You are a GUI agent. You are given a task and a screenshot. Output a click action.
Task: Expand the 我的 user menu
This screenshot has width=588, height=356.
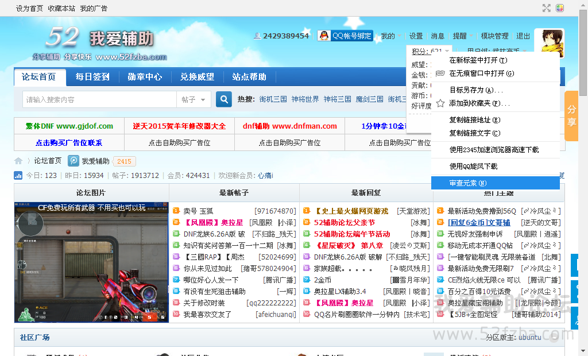pos(391,36)
